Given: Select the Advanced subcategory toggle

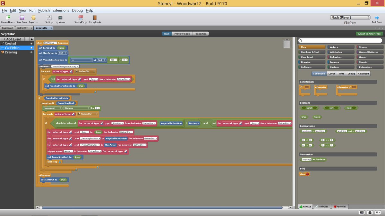Looking at the screenshot, I should (x=363, y=74).
